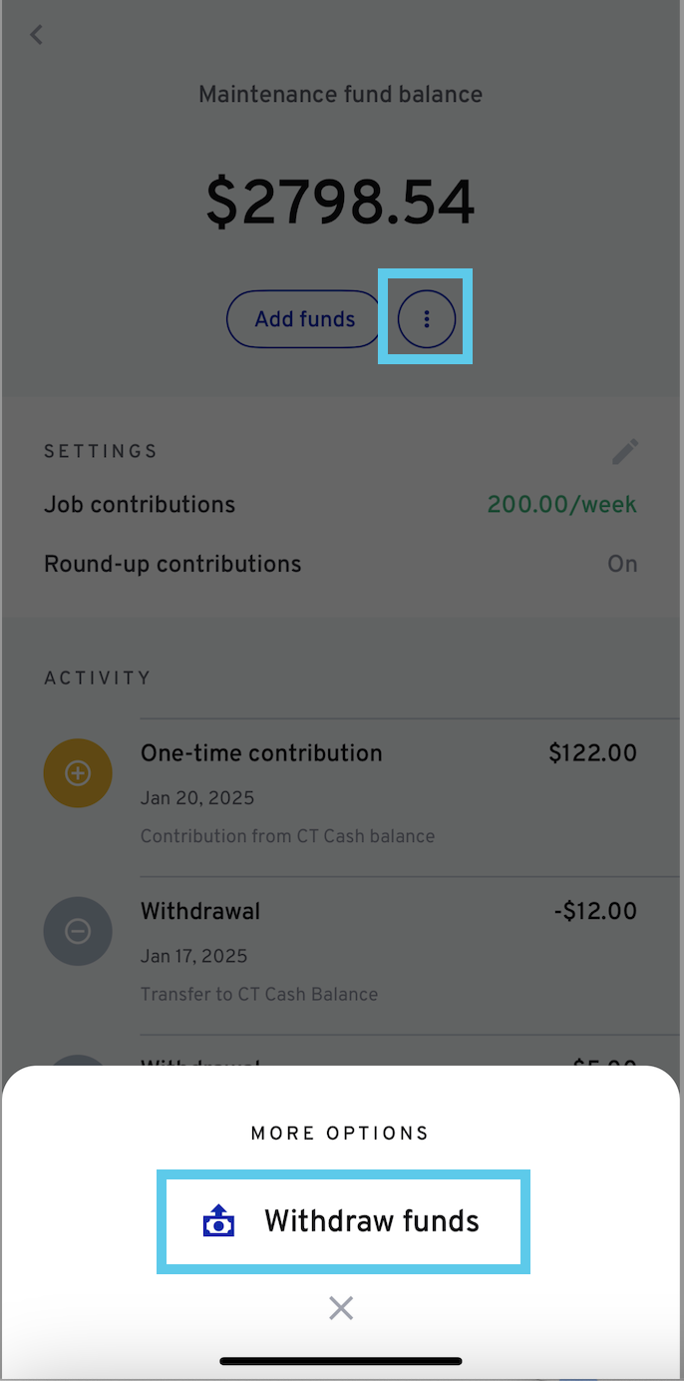Tap the Job contributions settings row
The image size is (684, 1381).
[340, 504]
